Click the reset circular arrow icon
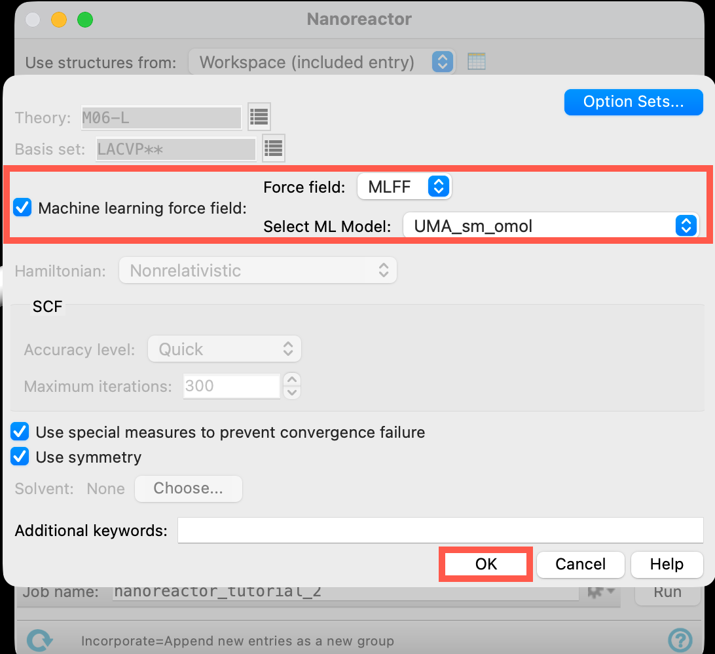The width and height of the screenshot is (715, 654). [39, 640]
